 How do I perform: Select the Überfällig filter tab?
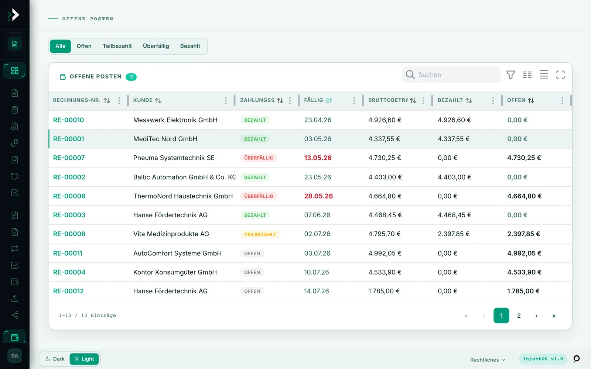[156, 46]
